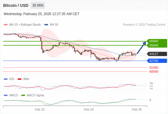Click the 66660 resistance price tag

[x=157, y=41]
